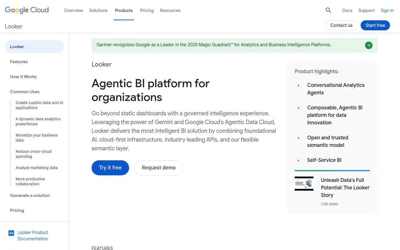Open the Support link
400x250 pixels.
pyautogui.click(x=367, y=10)
